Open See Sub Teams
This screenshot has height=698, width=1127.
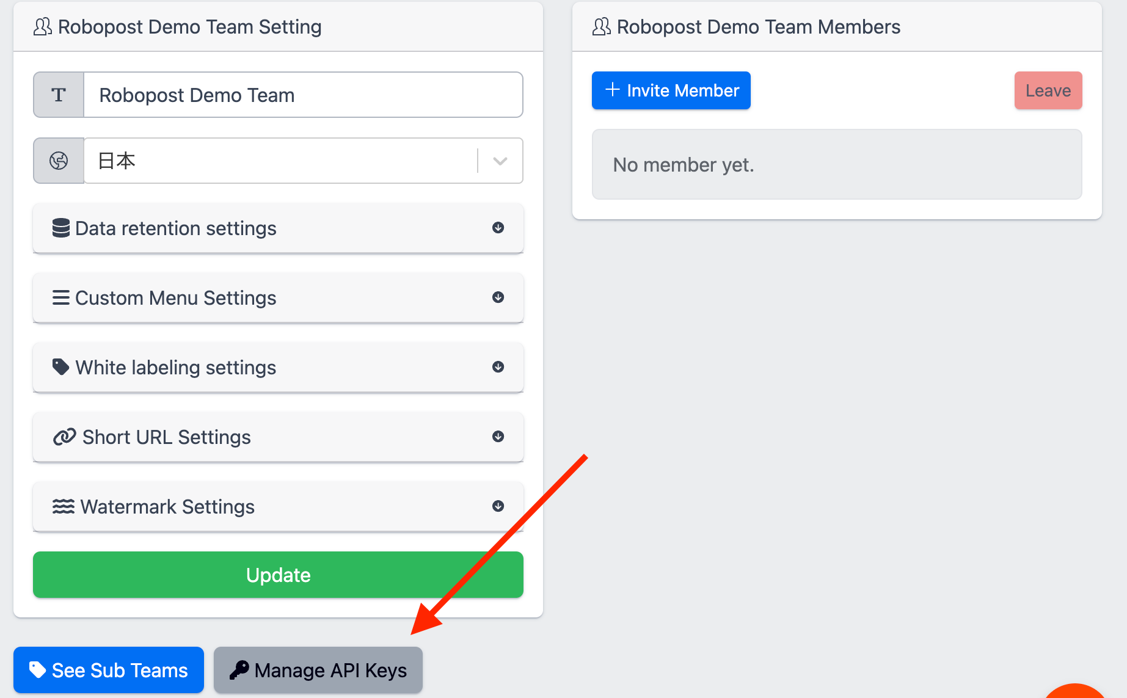(x=109, y=670)
